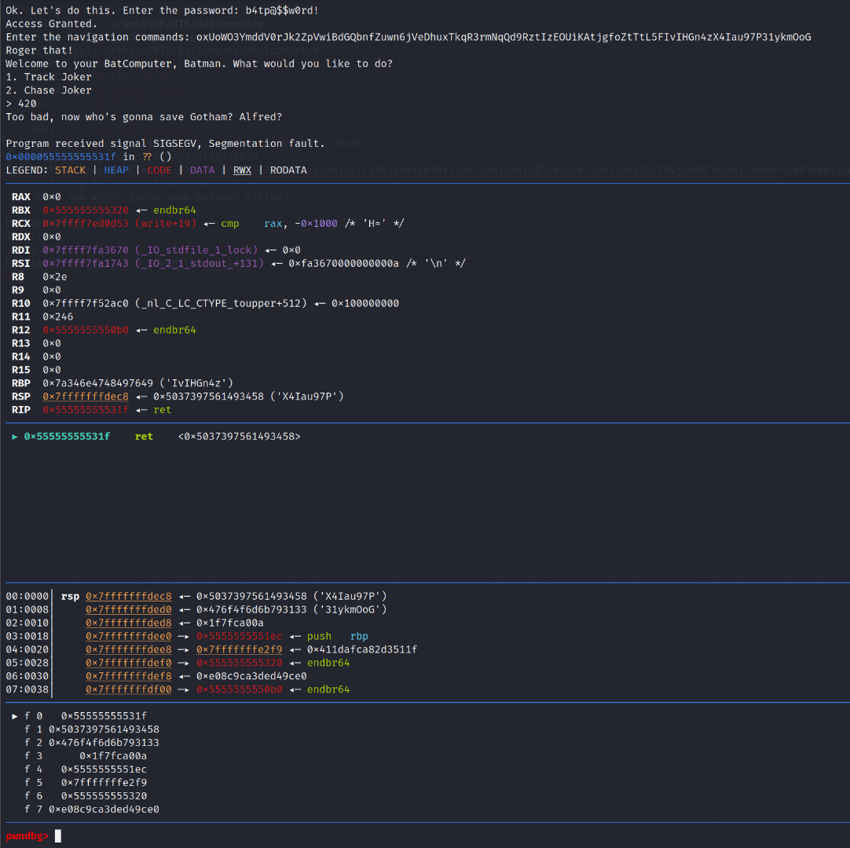This screenshot has height=848, width=850.
Task: Click the RODATA label in the legend
Action: point(288,170)
